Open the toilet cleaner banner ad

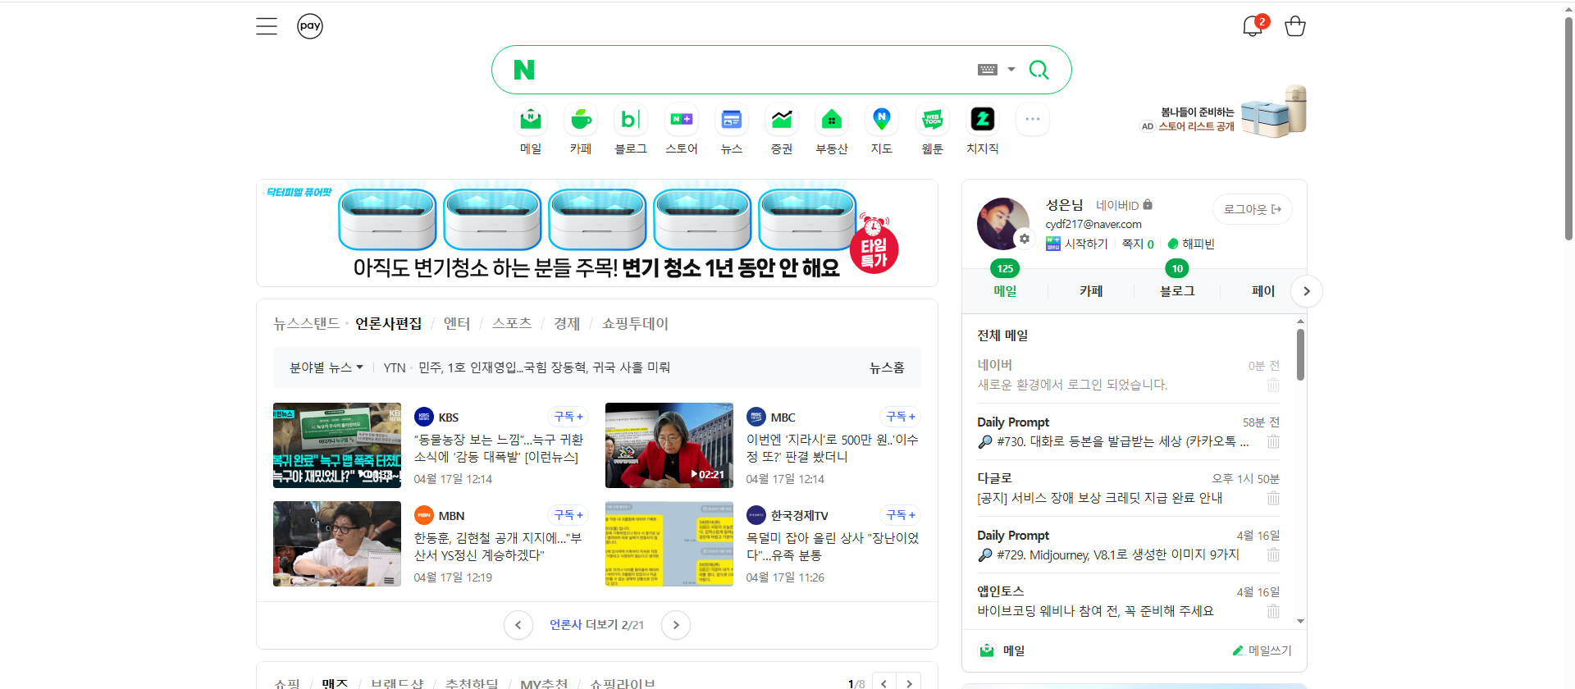pyautogui.click(x=597, y=233)
